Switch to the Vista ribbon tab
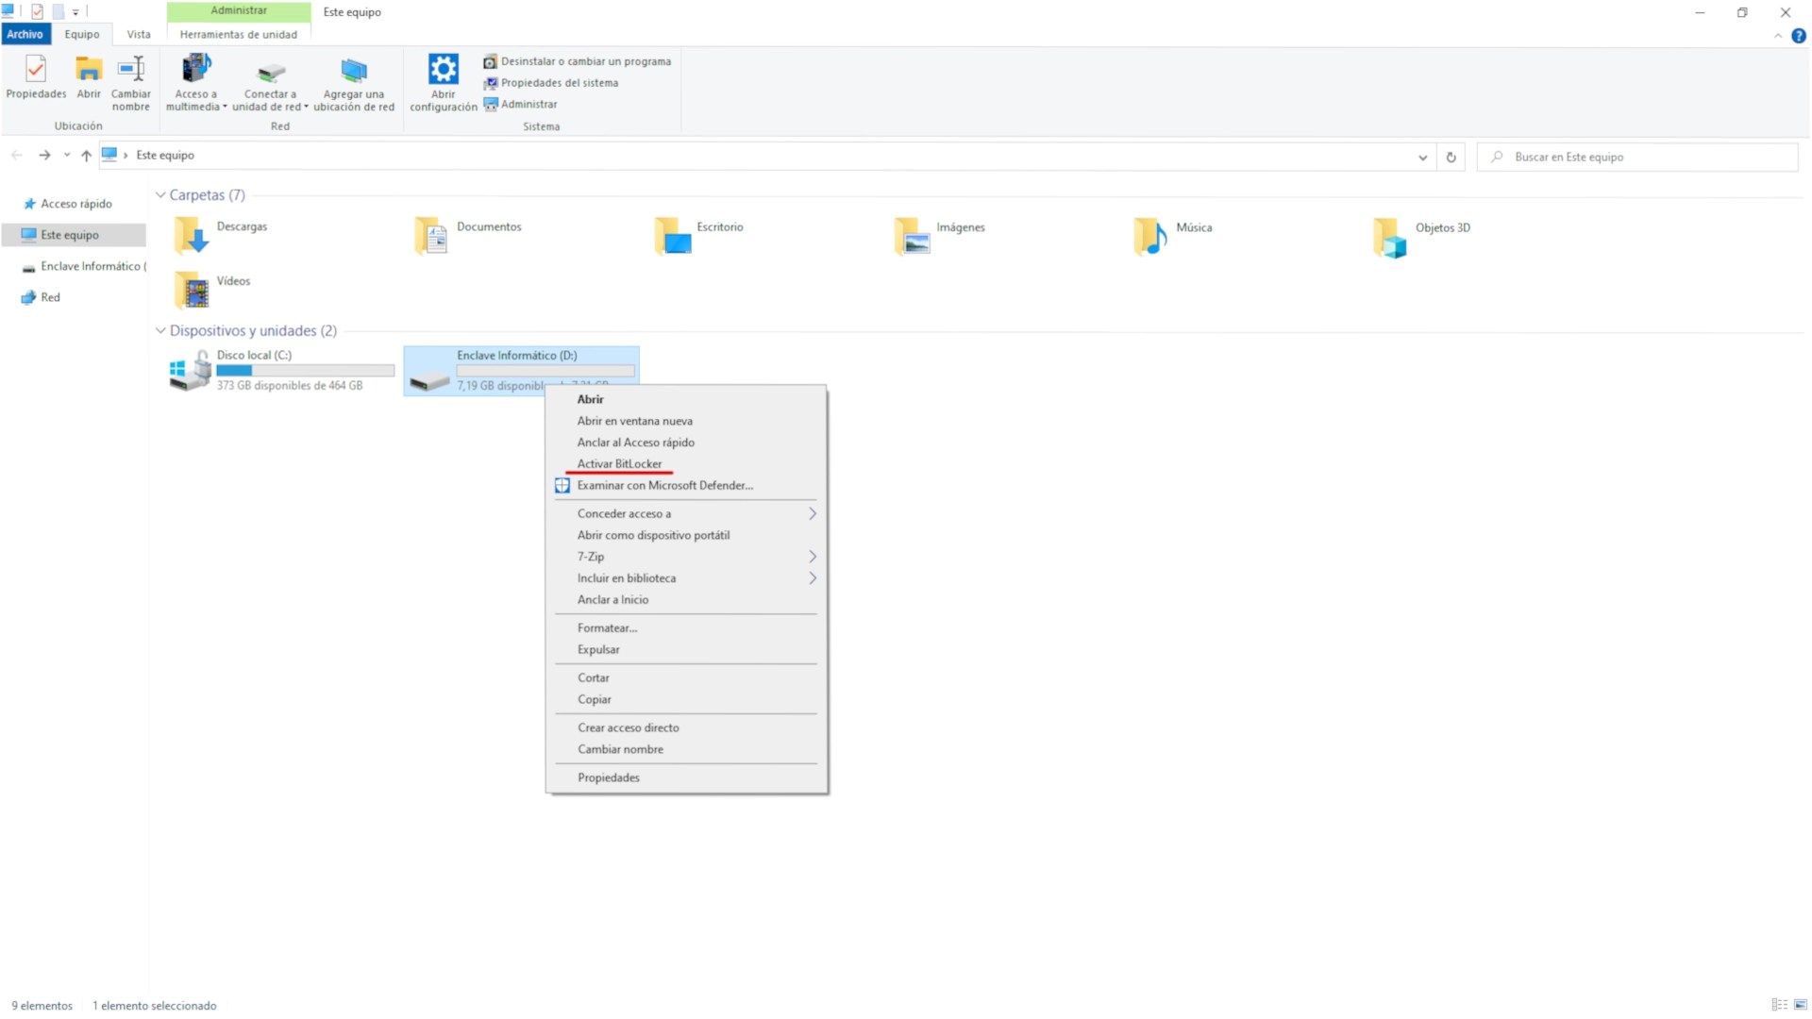 tap(139, 34)
